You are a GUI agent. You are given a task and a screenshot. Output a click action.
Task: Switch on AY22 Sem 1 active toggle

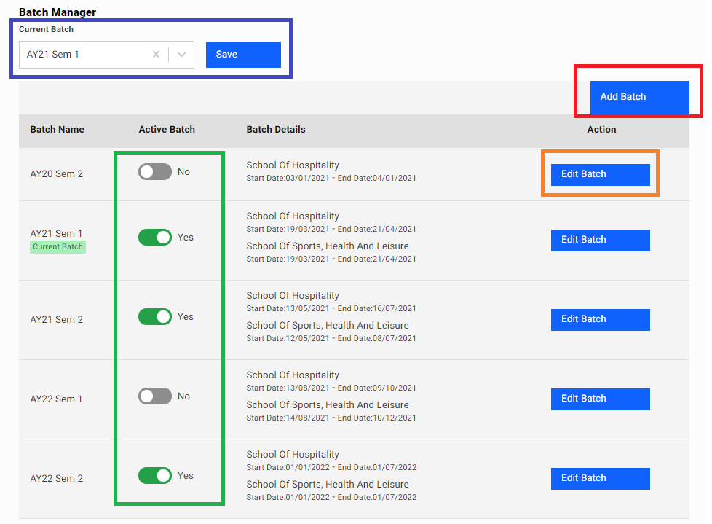pos(155,396)
